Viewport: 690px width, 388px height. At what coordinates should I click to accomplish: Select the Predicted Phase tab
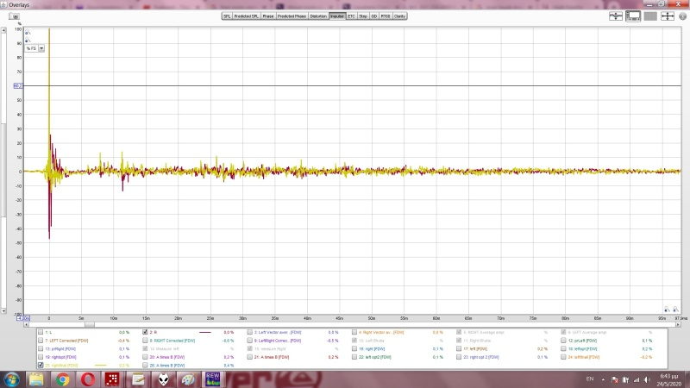[x=292, y=16]
